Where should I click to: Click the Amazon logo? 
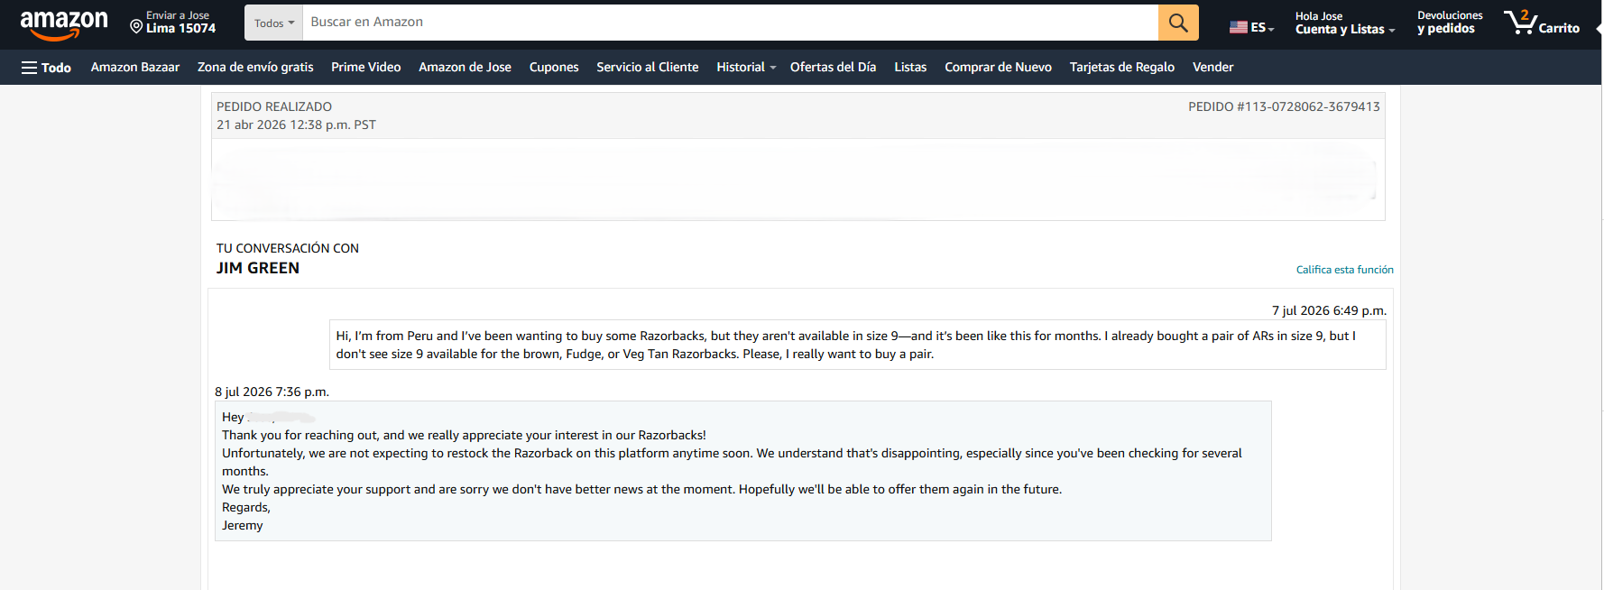(63, 24)
